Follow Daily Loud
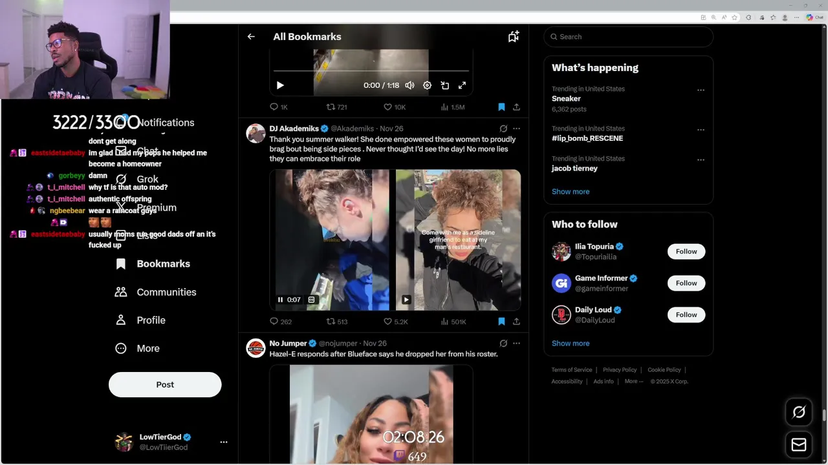Viewport: 828px width, 465px height. point(686,315)
